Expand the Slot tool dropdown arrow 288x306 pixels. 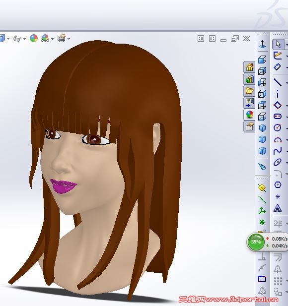pos(287,117)
